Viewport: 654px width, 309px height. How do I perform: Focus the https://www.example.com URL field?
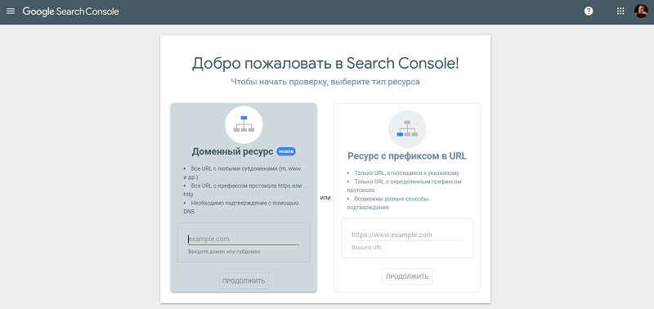407,235
